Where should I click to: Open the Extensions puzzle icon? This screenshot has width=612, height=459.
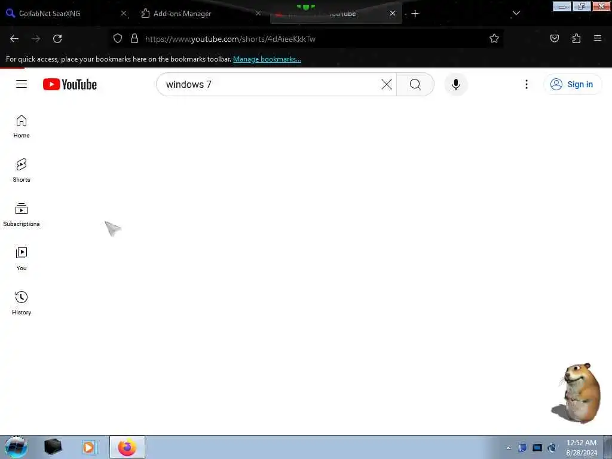[576, 38]
